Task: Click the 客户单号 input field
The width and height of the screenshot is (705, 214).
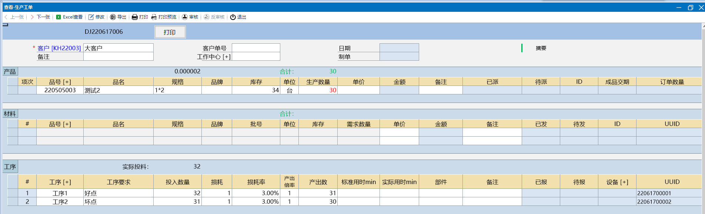Action: (x=255, y=48)
